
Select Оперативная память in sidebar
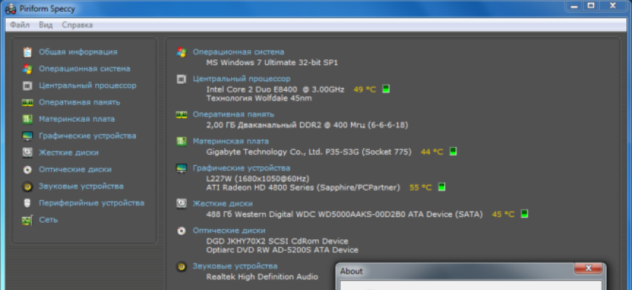pos(79,102)
